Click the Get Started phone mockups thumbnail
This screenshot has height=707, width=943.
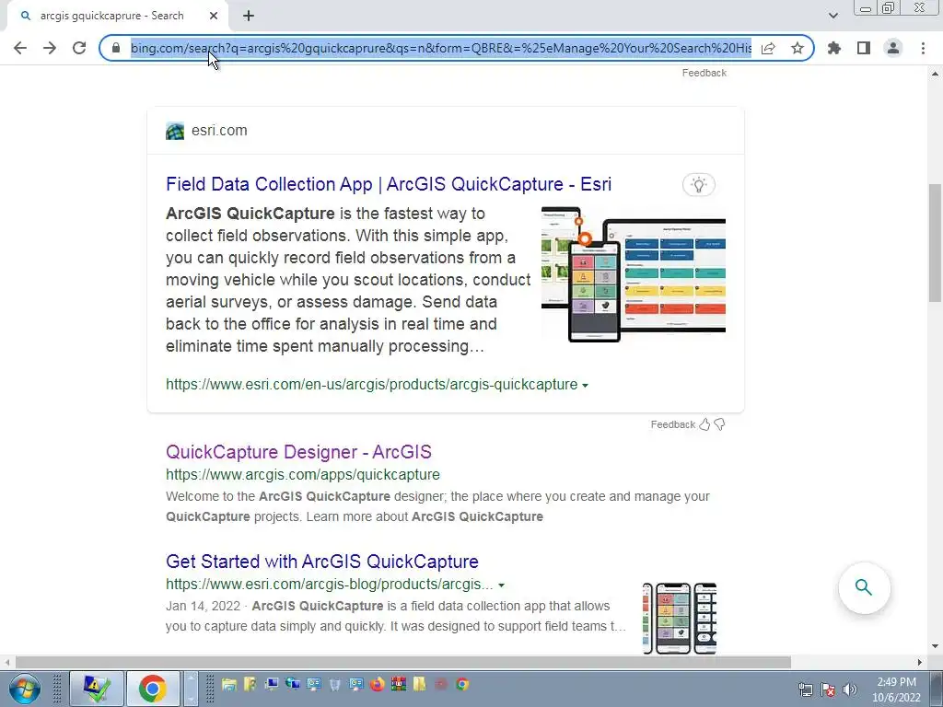click(x=680, y=618)
